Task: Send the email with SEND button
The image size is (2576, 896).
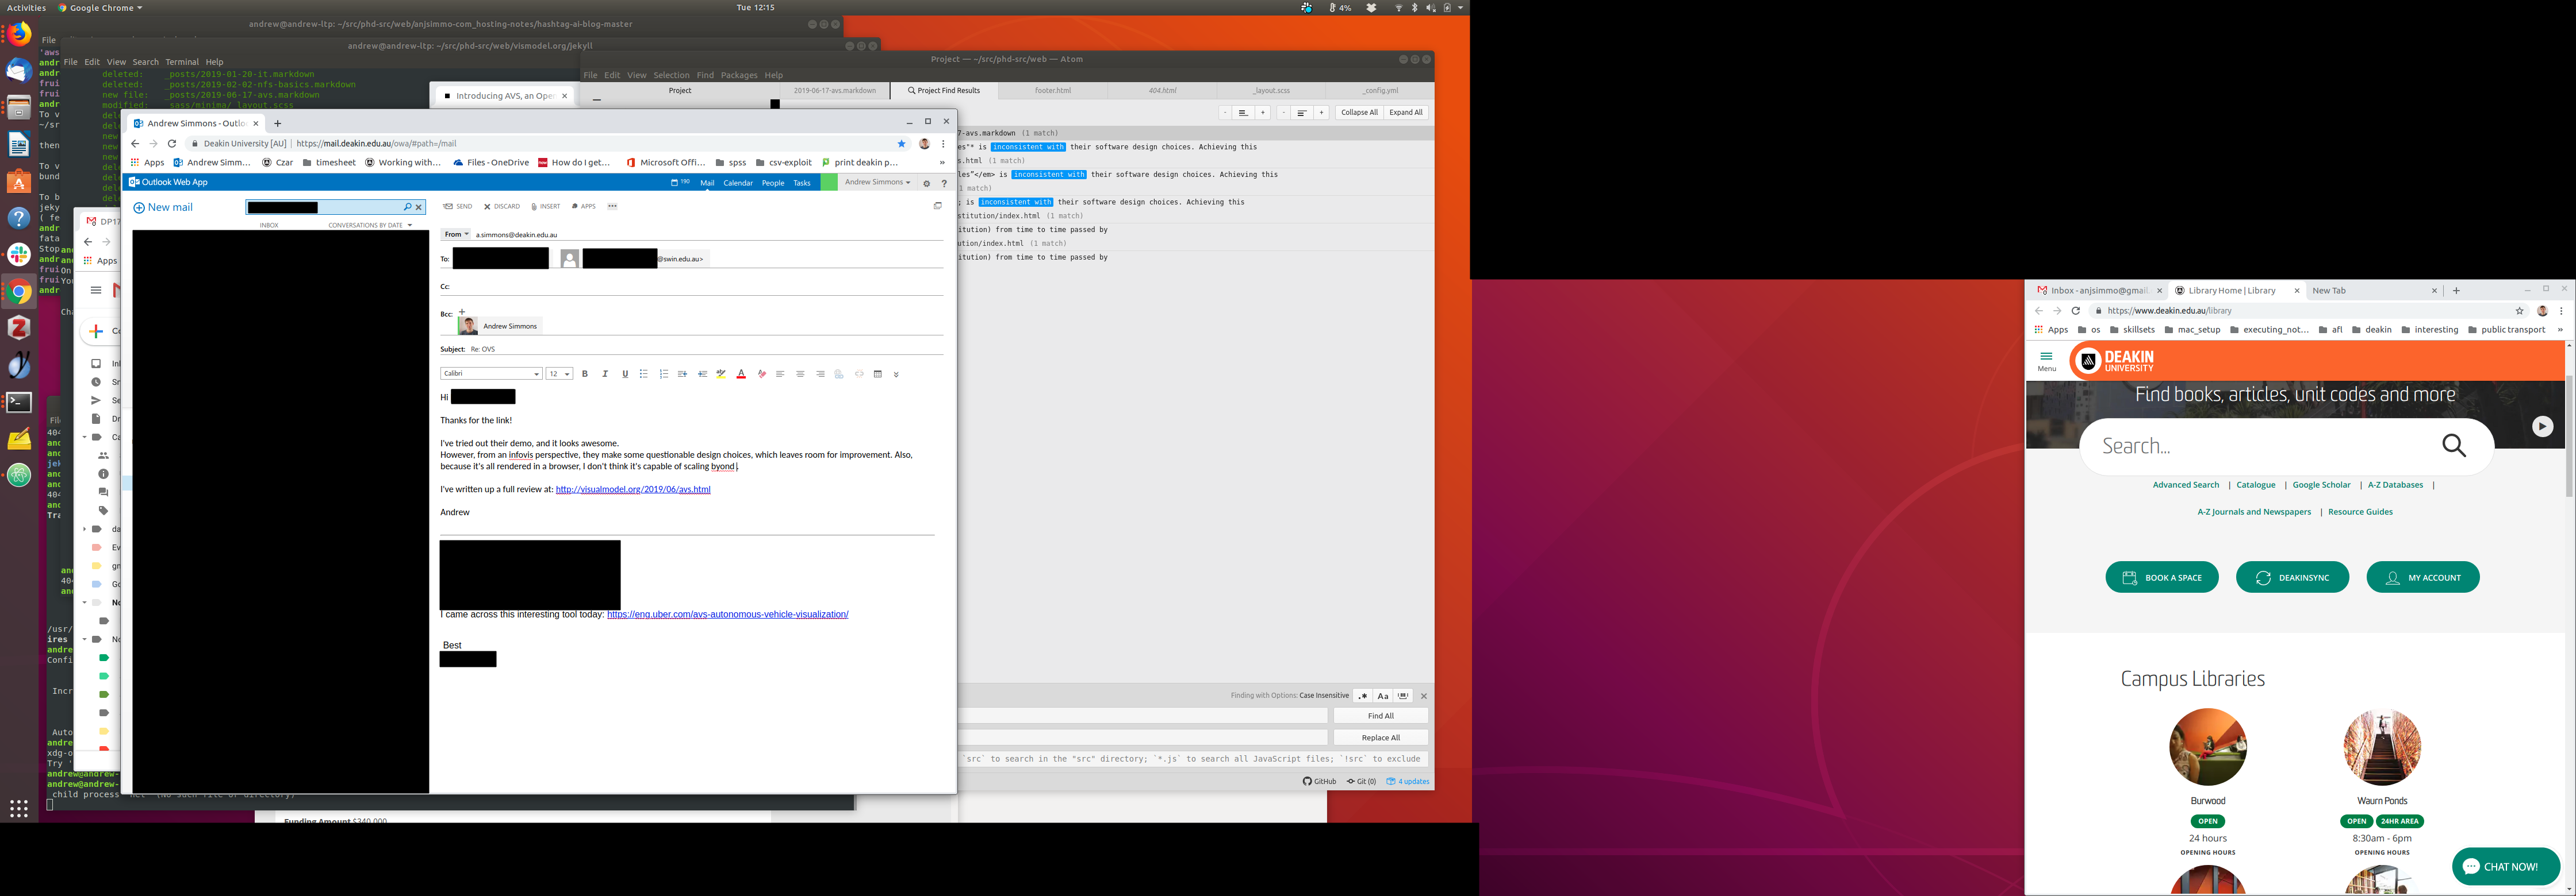Action: tap(458, 207)
